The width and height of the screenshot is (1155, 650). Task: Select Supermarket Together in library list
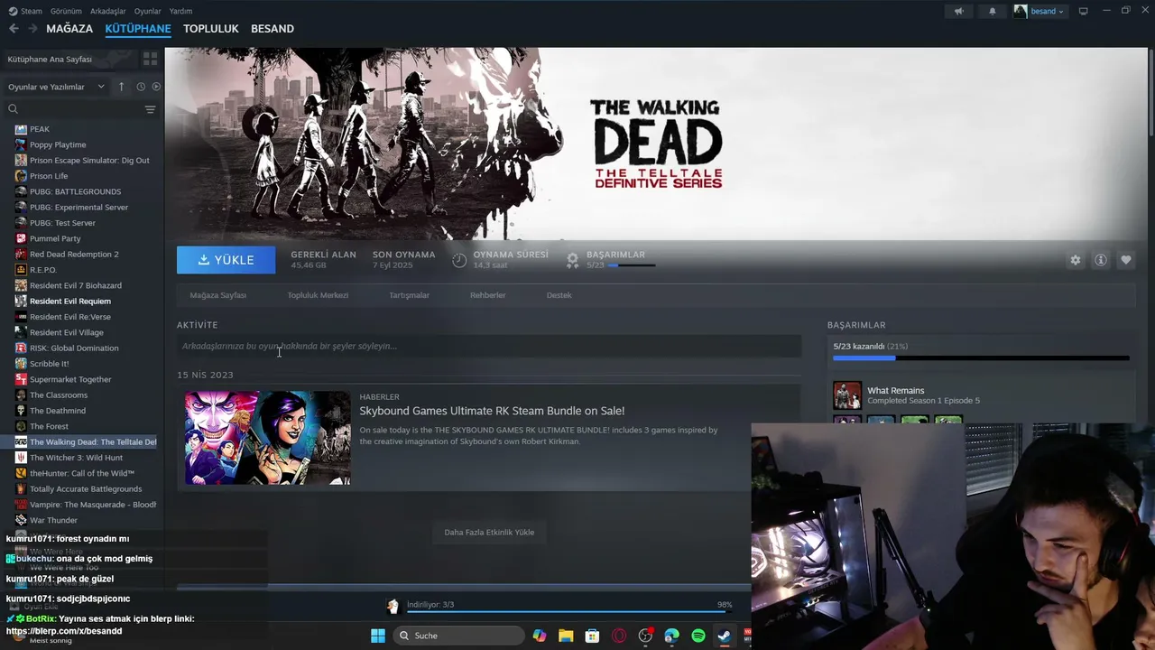pyautogui.click(x=70, y=379)
